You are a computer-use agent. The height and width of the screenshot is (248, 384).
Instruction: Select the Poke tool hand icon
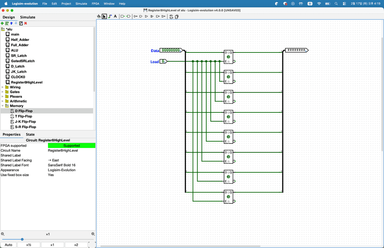point(99,16)
